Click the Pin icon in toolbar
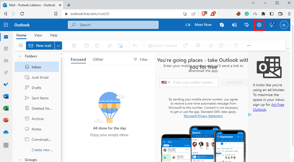The image size is (294, 162). (211, 46)
